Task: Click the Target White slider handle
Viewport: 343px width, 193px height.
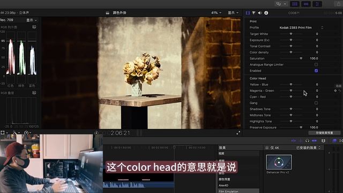Action: click(291, 34)
